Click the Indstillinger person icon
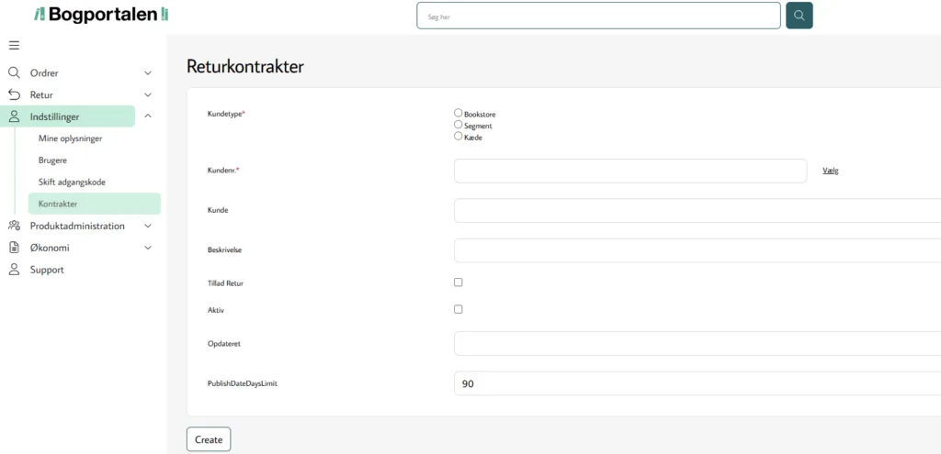 pos(14,116)
